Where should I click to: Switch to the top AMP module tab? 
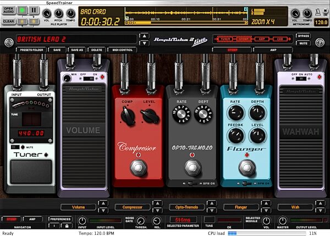tap(273, 50)
